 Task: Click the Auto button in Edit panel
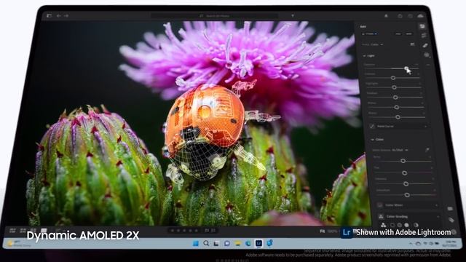(398, 34)
